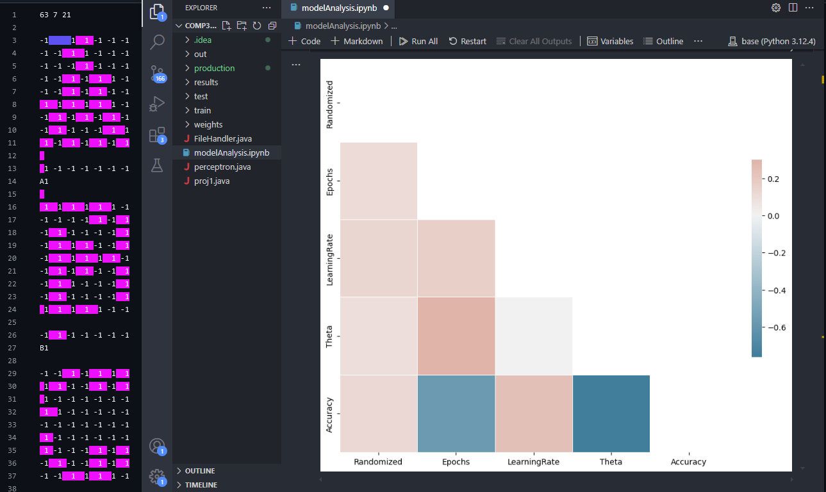Click New File icon in Explorer header
This screenshot has width=826, height=492.
click(x=226, y=26)
